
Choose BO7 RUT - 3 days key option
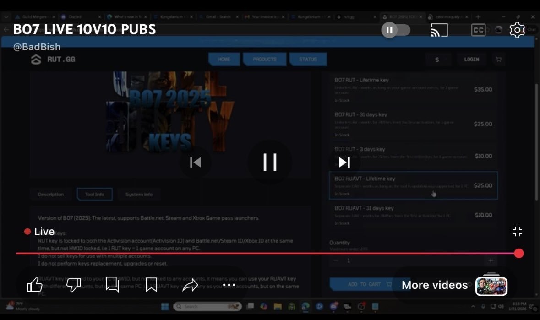coord(413,156)
